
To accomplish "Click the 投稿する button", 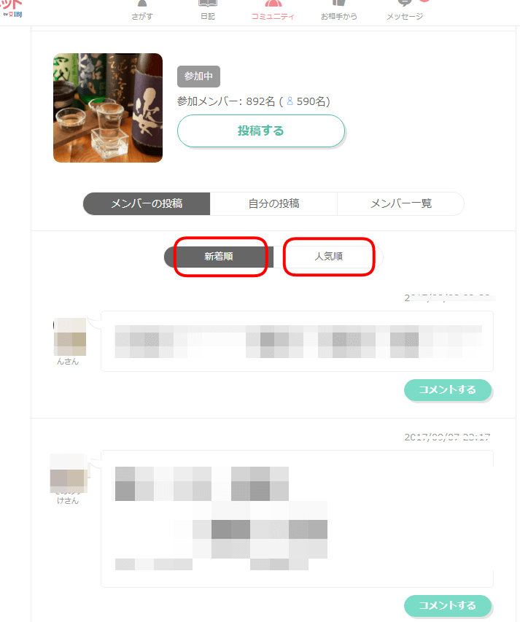I will (x=261, y=131).
